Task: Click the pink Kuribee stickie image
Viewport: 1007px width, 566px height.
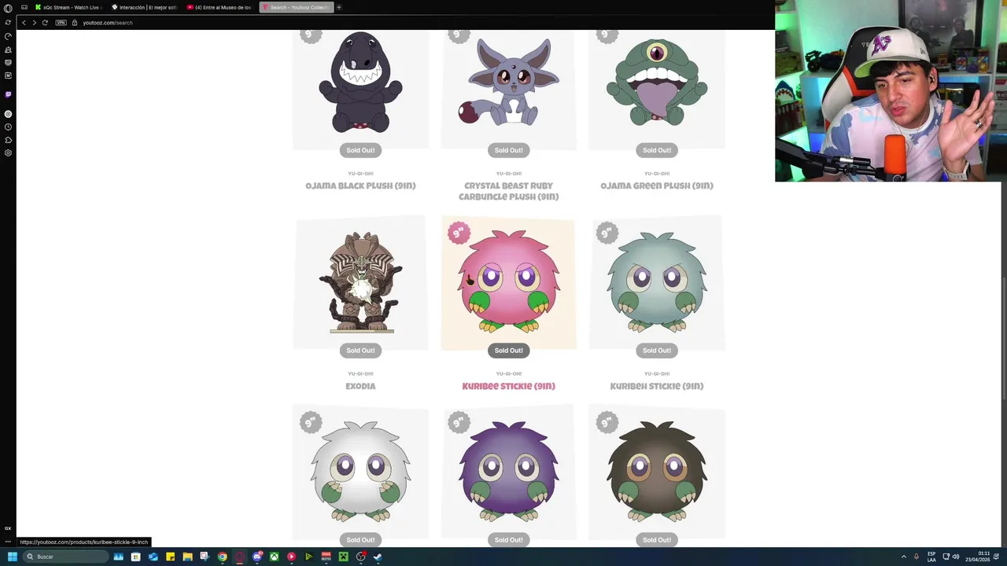Action: pyautogui.click(x=508, y=281)
